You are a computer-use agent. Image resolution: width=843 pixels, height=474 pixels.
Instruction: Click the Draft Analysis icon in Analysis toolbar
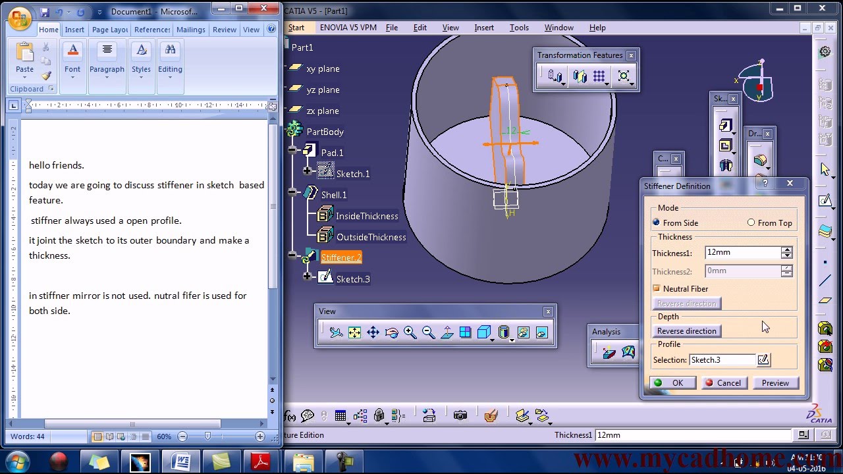point(609,353)
